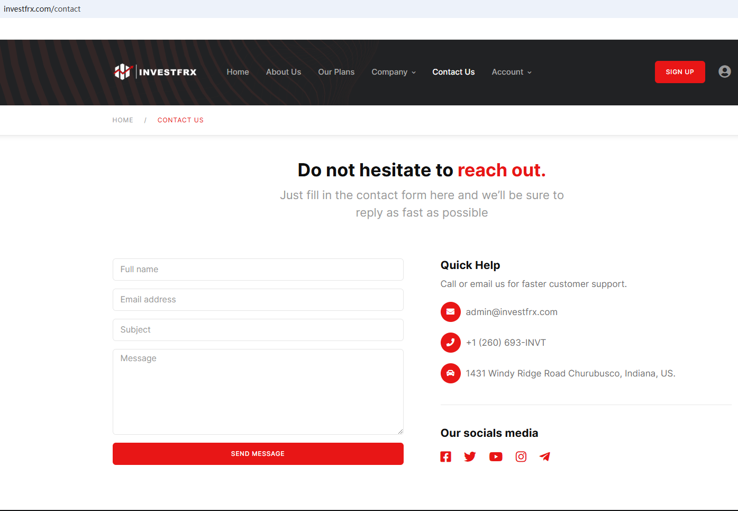Focus the Email address input field

point(258,300)
